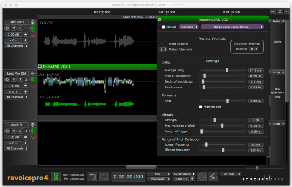The width and height of the screenshot is (292, 187).
Task: Click Audio 3 track height arrows icon
Action: tap(32, 125)
